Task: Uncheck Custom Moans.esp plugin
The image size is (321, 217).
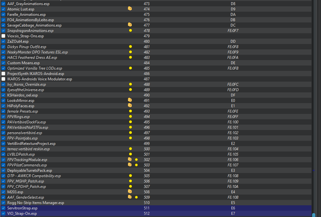Action: click(3, 63)
